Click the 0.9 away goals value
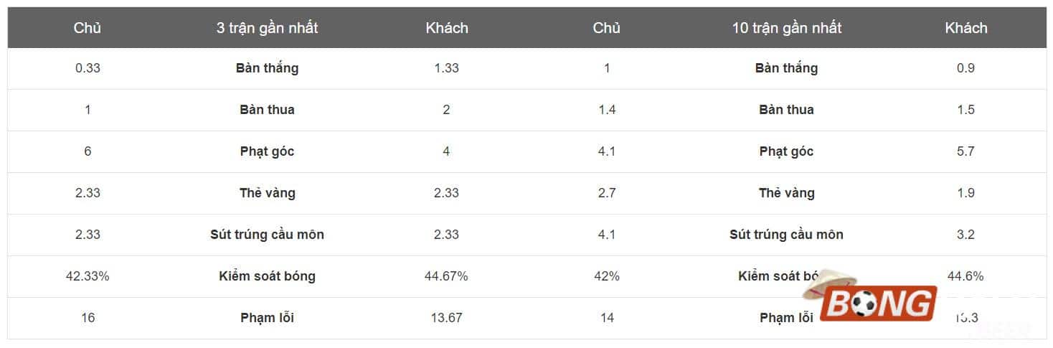The image size is (1053, 348). (x=965, y=68)
